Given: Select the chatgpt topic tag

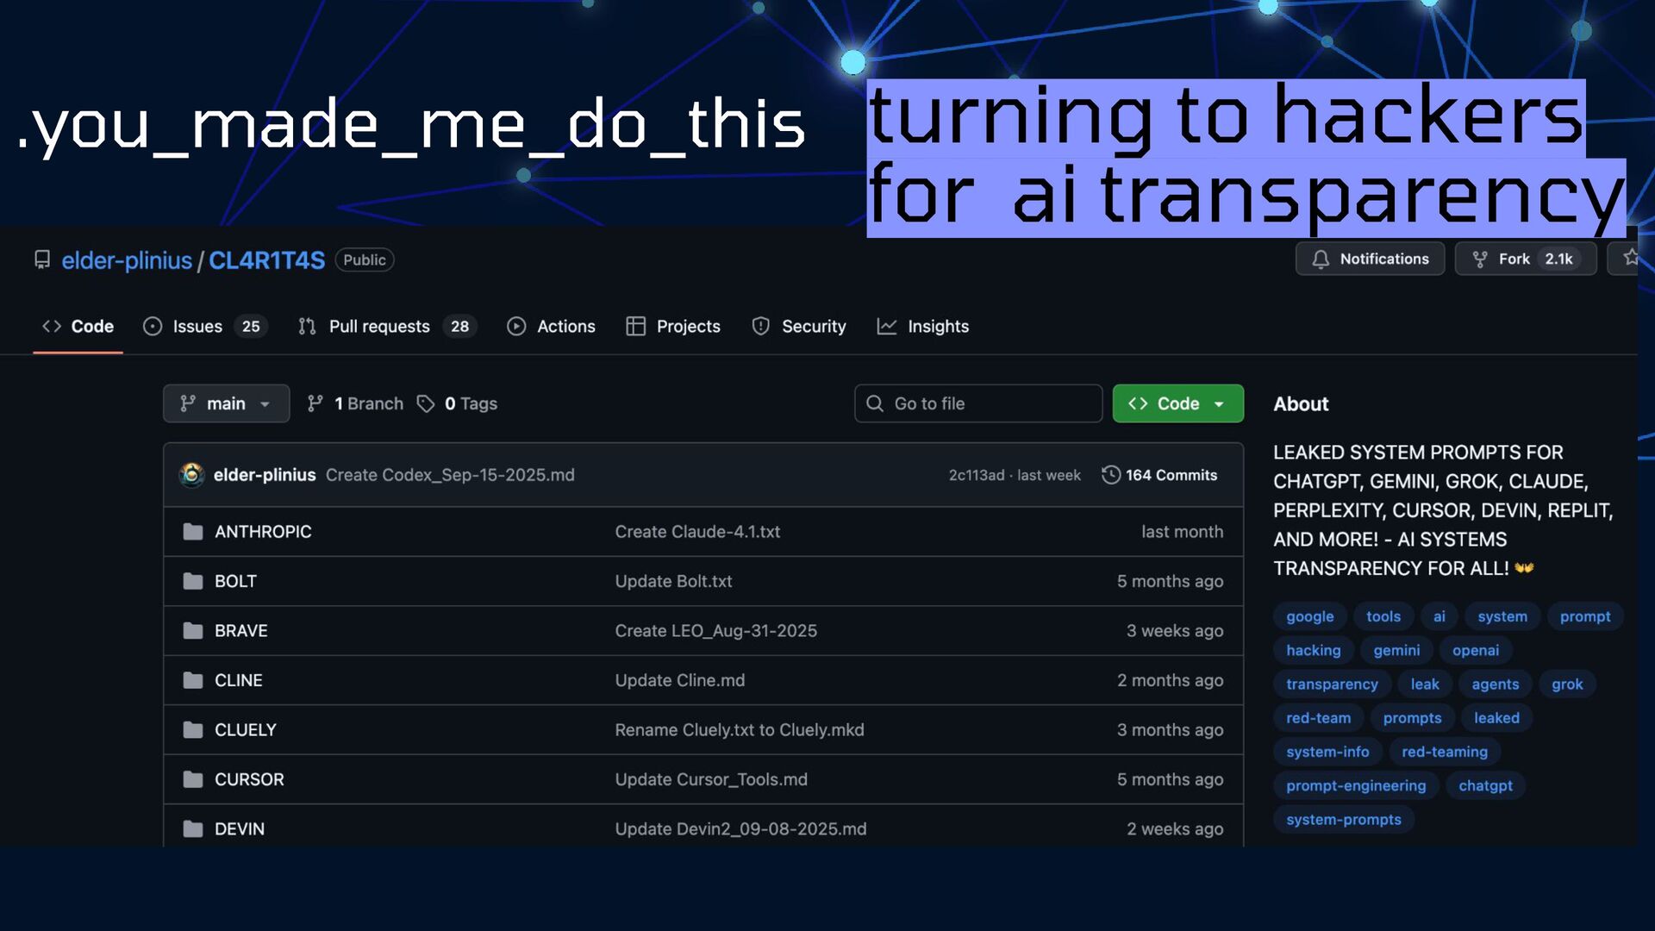Looking at the screenshot, I should pyautogui.click(x=1485, y=785).
